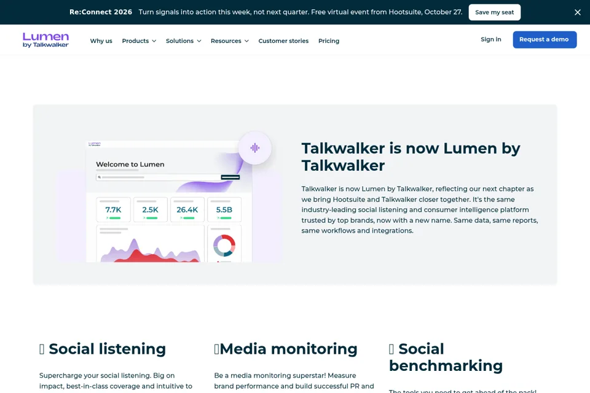Close the Re:Connect 2026 announcement banner
Viewport: 590px width, 393px height.
coord(577,12)
